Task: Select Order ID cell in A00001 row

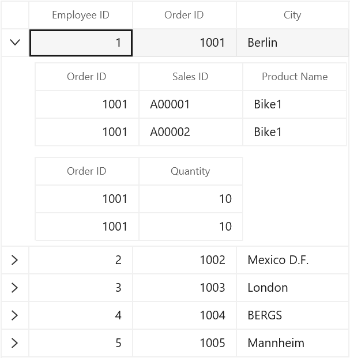Action: (86, 104)
